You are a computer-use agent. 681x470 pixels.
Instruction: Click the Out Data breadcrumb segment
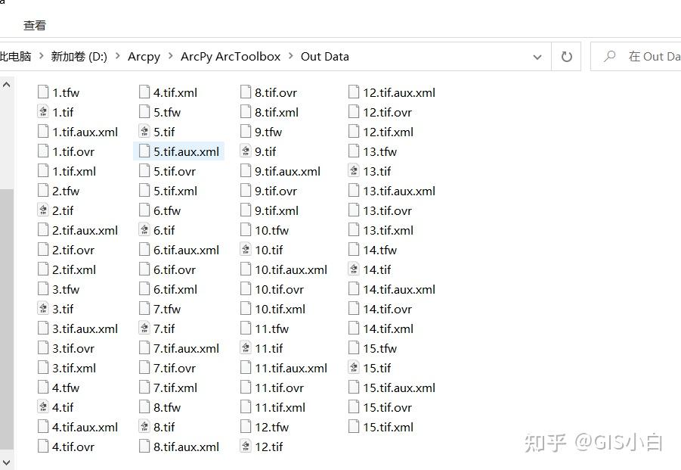[x=325, y=57]
